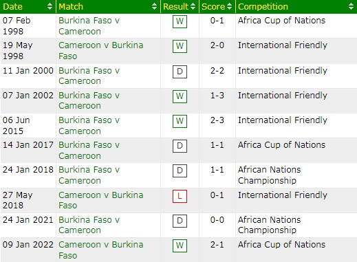Click the D result badge for 24 Jan 2021
Image resolution: width=357 pixels, height=262 pixels.
click(180, 221)
